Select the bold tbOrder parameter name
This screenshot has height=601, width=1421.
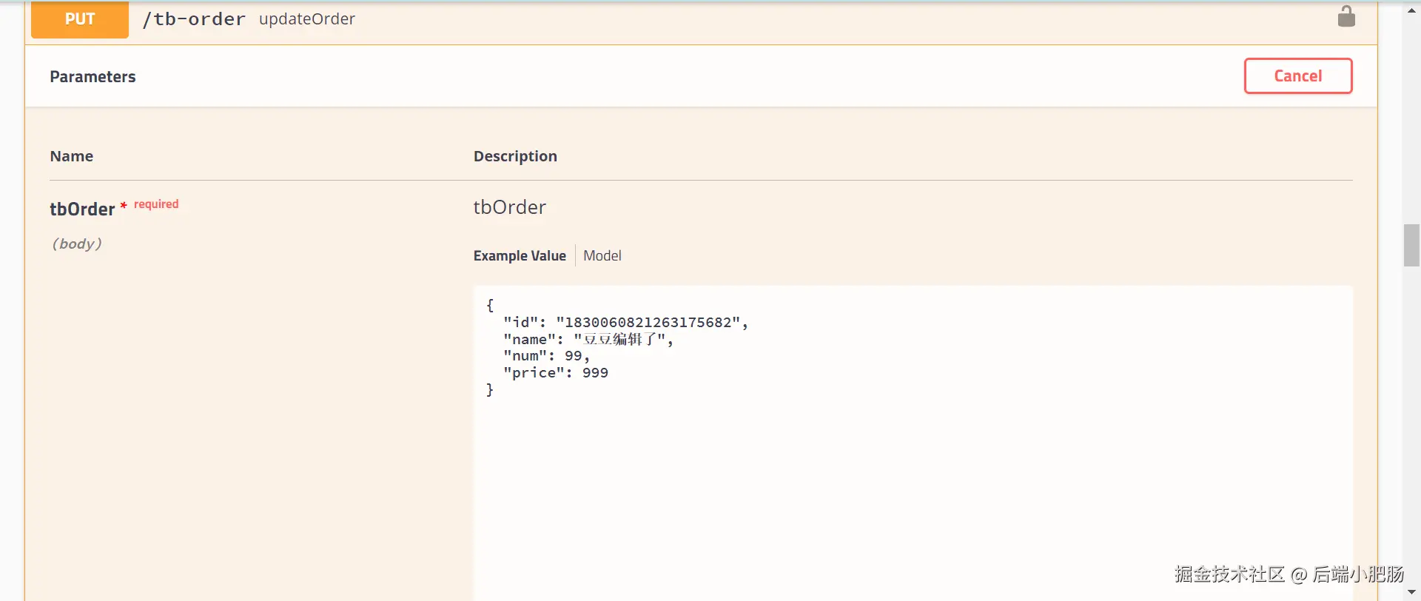point(82,209)
